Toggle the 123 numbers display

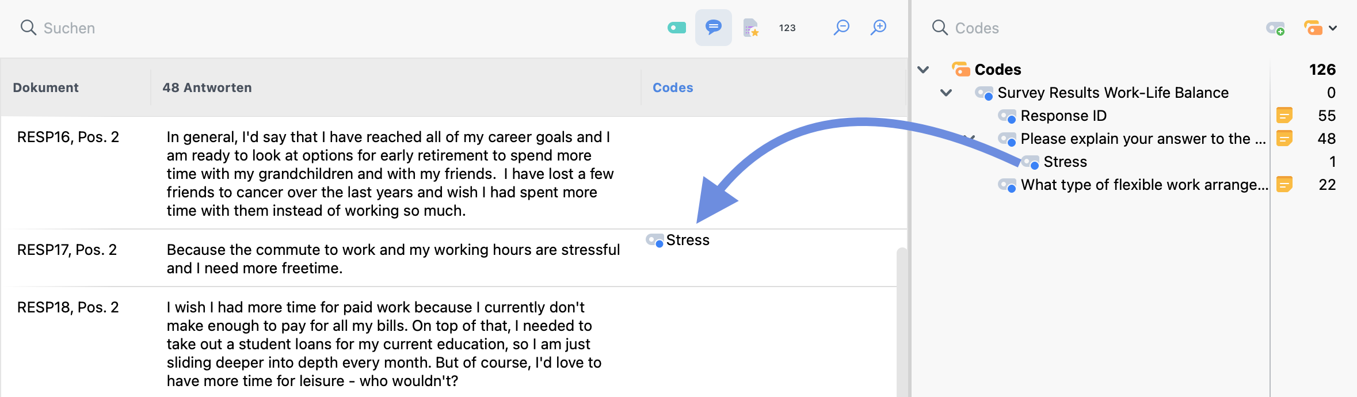[787, 28]
